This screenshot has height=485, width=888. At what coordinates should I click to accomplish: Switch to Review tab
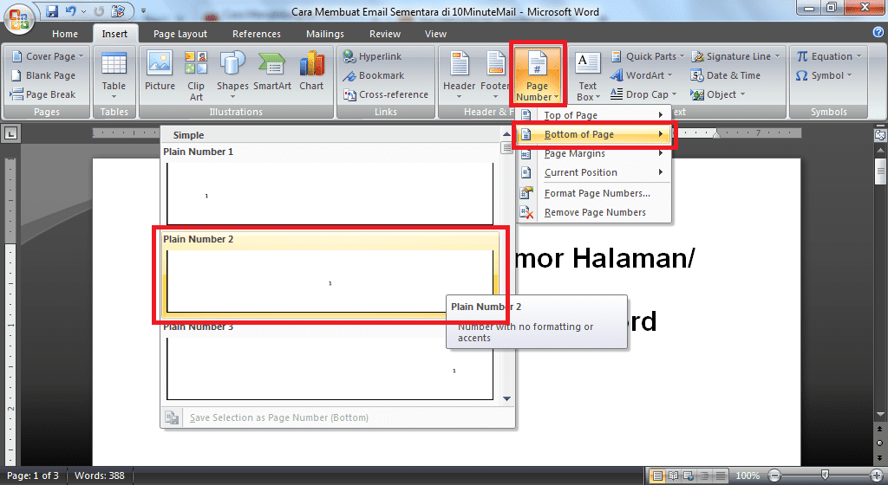pyautogui.click(x=385, y=34)
